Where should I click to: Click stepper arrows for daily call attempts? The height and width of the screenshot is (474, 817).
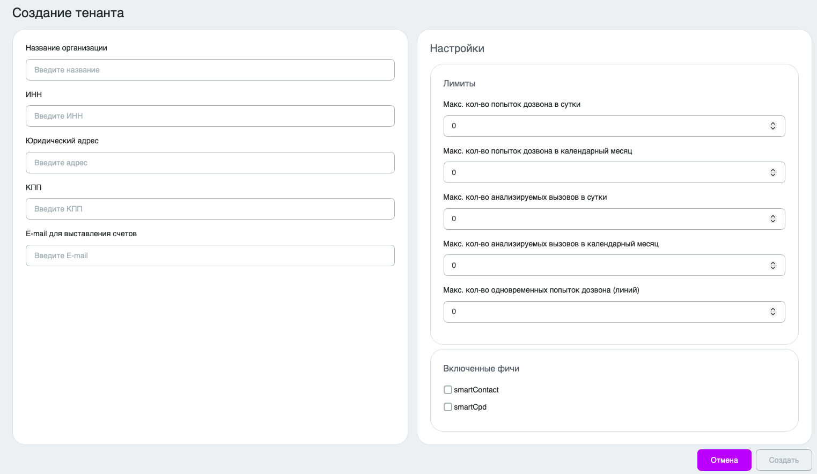pos(773,126)
